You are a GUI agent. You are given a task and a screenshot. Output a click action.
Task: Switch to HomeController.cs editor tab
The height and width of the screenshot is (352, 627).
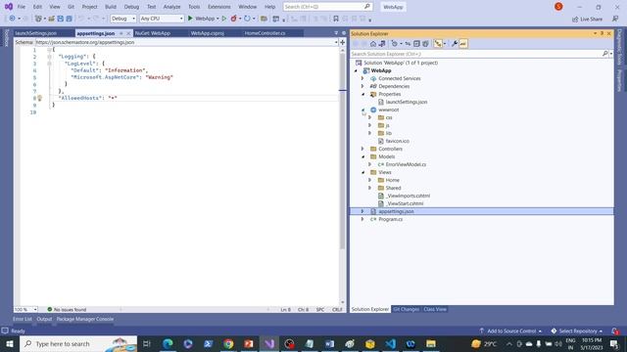[265, 33]
